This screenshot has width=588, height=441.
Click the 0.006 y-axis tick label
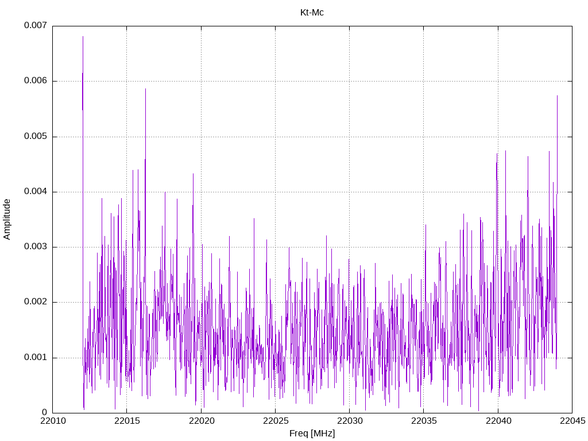pyautogui.click(x=35, y=81)
